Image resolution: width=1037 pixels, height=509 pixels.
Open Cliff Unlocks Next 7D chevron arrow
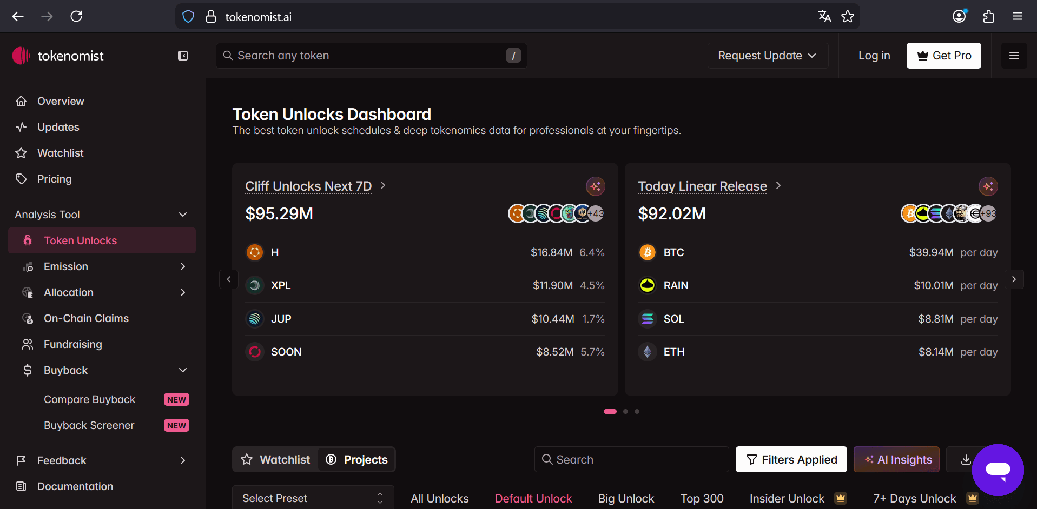[x=383, y=185]
